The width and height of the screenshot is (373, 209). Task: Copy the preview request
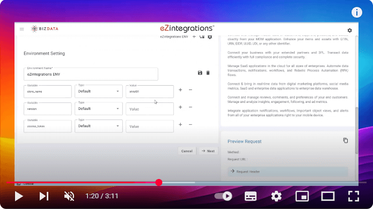(x=346, y=140)
